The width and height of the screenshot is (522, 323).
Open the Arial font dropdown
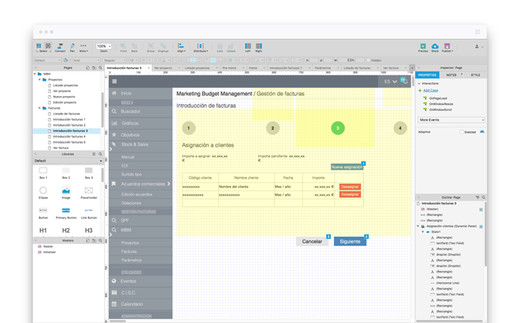coord(87,60)
